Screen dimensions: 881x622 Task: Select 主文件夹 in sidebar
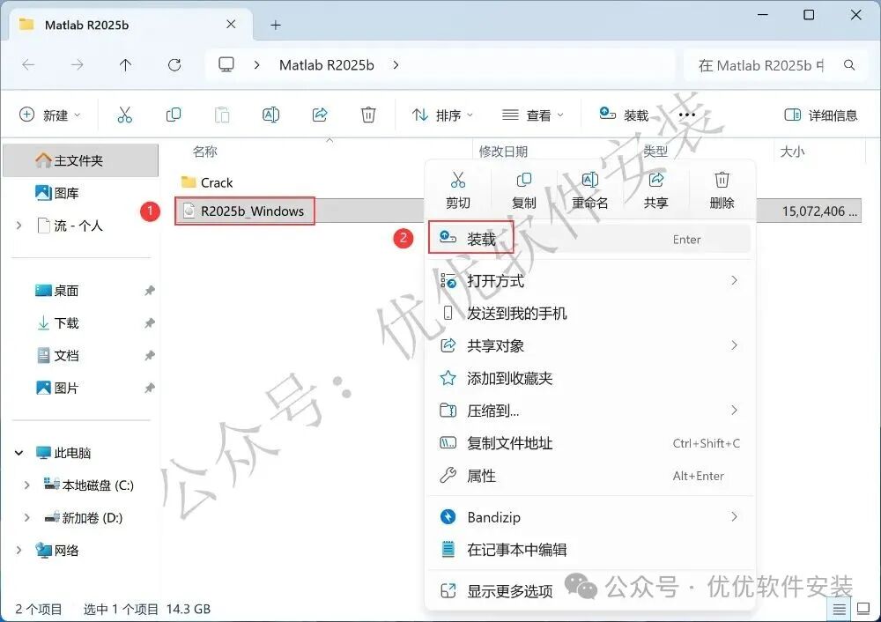[x=80, y=160]
